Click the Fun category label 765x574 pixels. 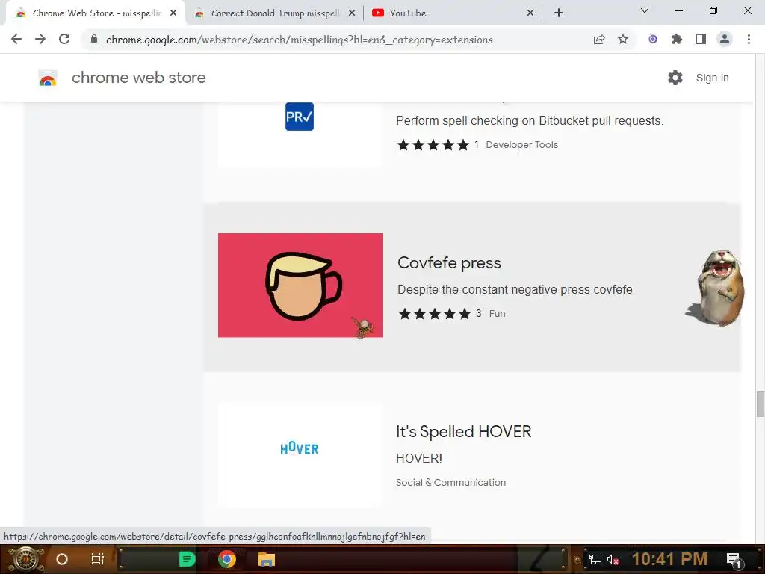pos(497,313)
